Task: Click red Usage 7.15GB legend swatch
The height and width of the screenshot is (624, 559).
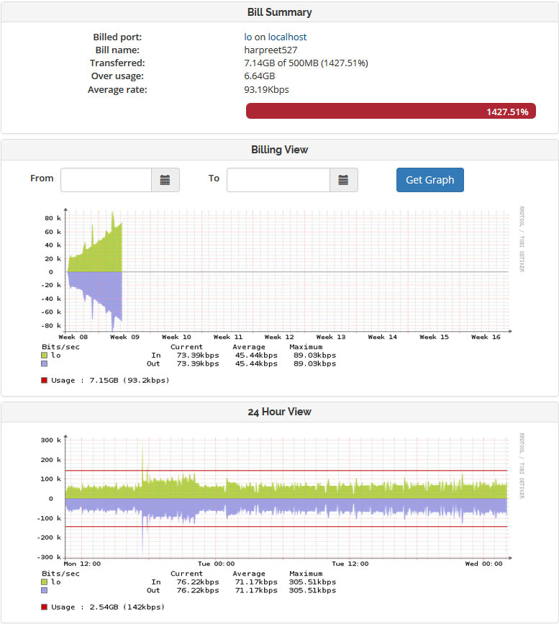Action: click(x=45, y=380)
